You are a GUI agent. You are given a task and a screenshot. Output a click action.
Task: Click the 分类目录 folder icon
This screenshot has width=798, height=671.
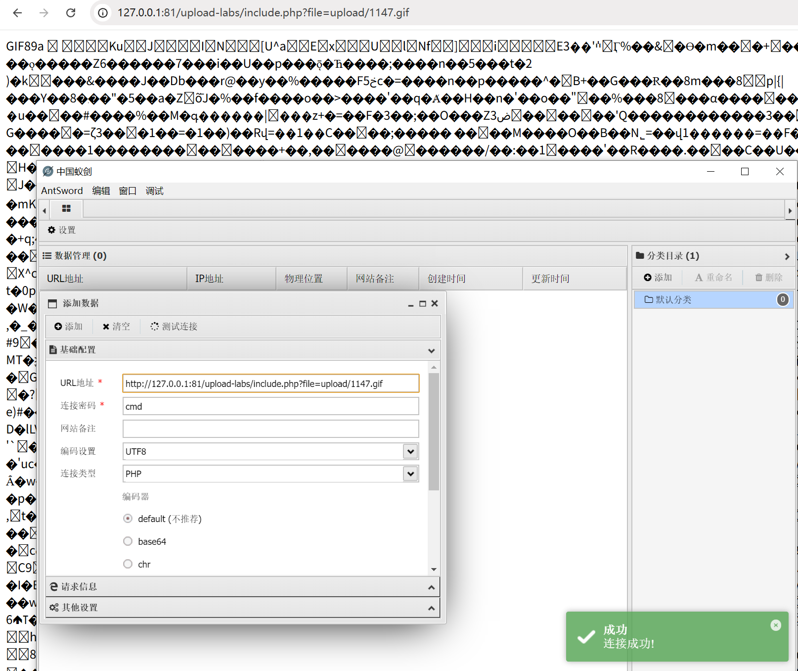point(640,255)
